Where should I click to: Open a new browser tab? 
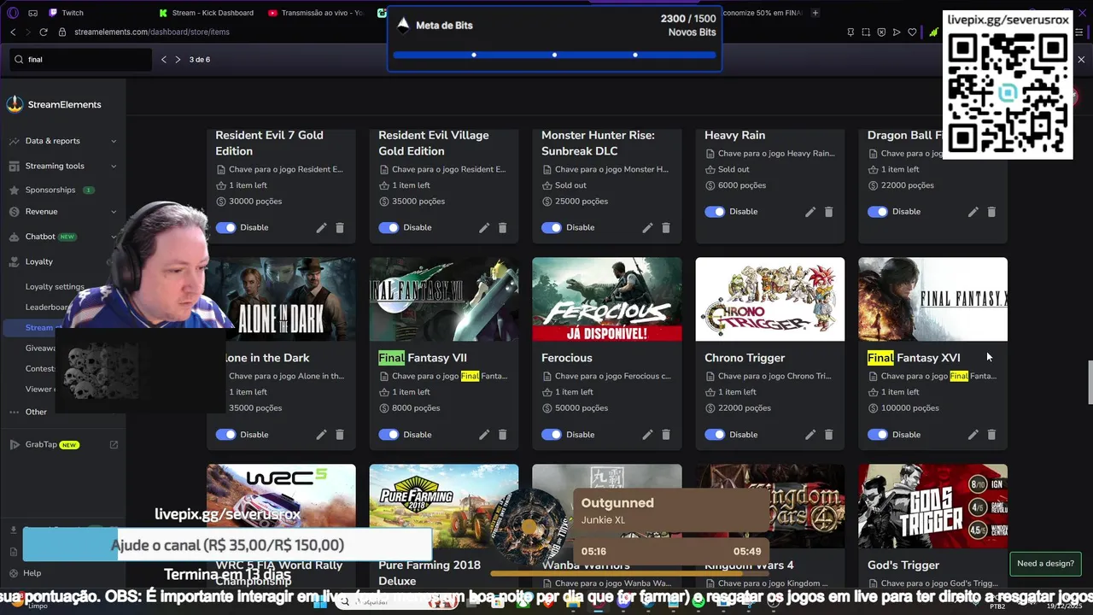click(815, 13)
